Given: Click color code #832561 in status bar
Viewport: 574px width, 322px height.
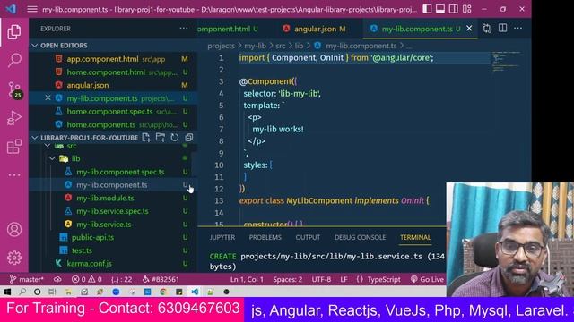Looking at the screenshot, I should [x=161, y=280].
